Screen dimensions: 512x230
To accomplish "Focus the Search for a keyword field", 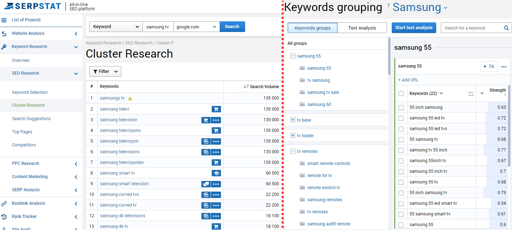I will 472,28.
